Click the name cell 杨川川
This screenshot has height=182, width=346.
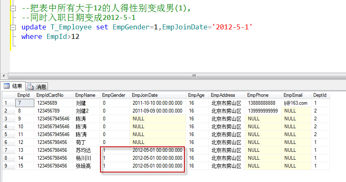86,158
